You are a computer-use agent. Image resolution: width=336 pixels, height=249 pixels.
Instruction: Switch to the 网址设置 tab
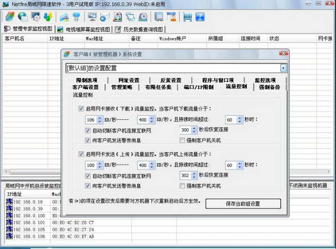(129, 80)
